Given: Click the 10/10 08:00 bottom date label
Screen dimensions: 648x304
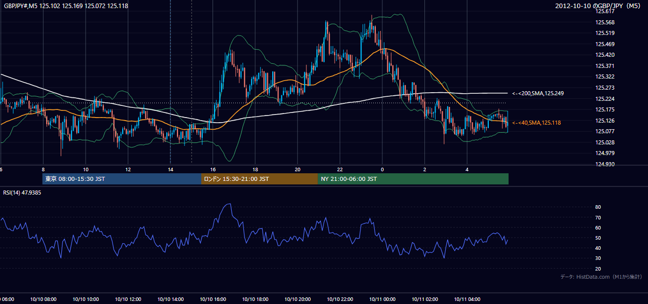Looking at the screenshot, I should 43,299.
